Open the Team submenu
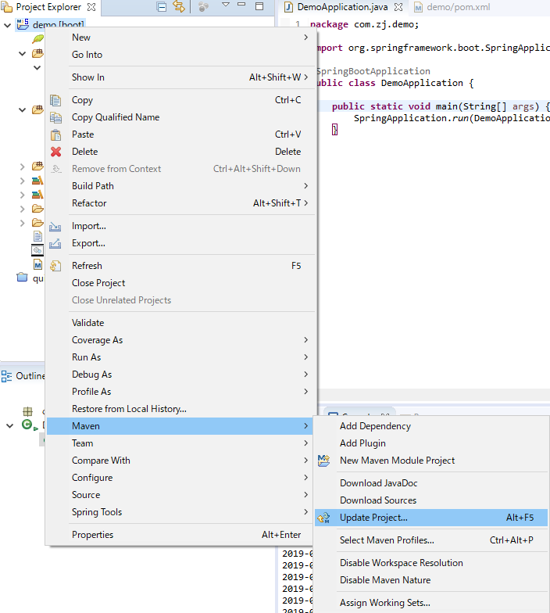550x613 pixels. click(180, 443)
